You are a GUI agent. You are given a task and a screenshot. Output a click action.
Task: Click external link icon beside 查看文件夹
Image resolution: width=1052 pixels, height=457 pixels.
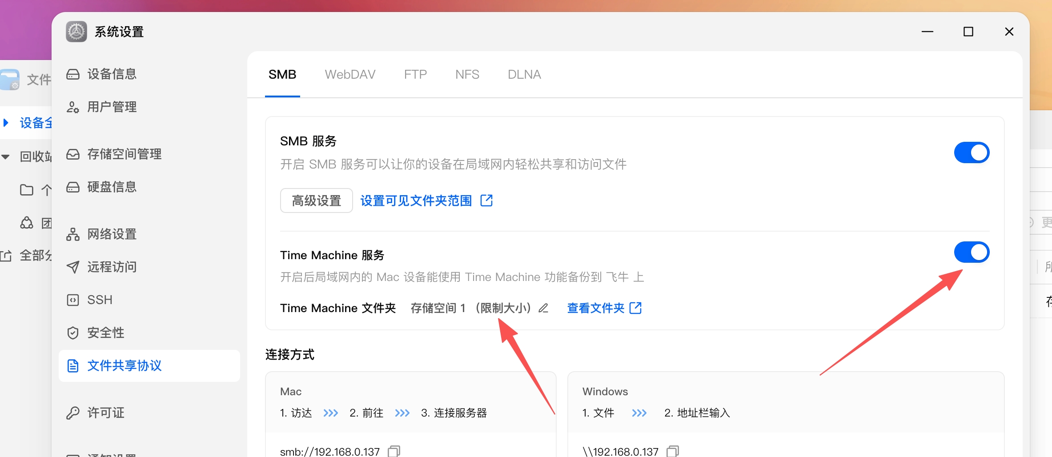coord(636,308)
